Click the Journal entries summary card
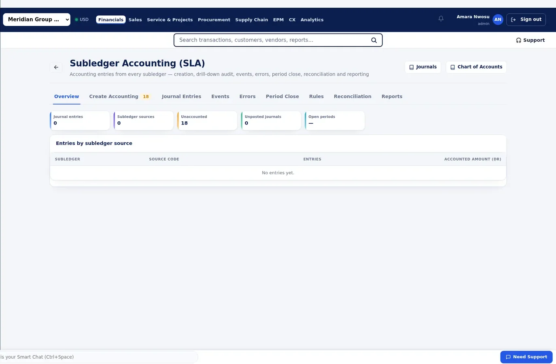Screen dimensions: 556x364 click(x=80, y=121)
